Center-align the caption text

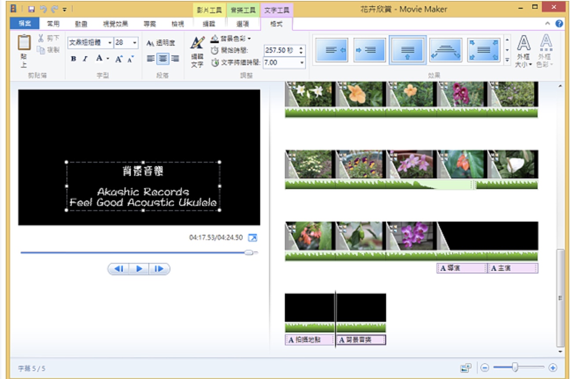tap(163, 58)
